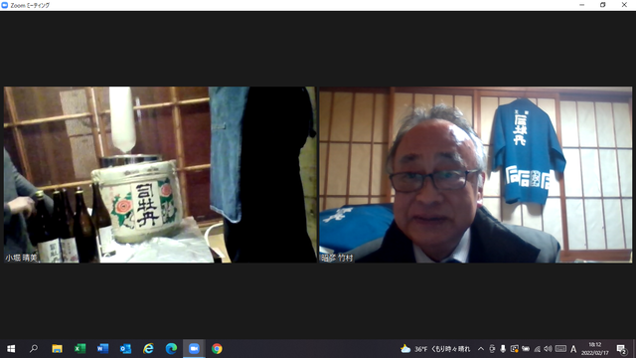Toggle IME input mode A indicator
This screenshot has height=358, width=636.
573,349
